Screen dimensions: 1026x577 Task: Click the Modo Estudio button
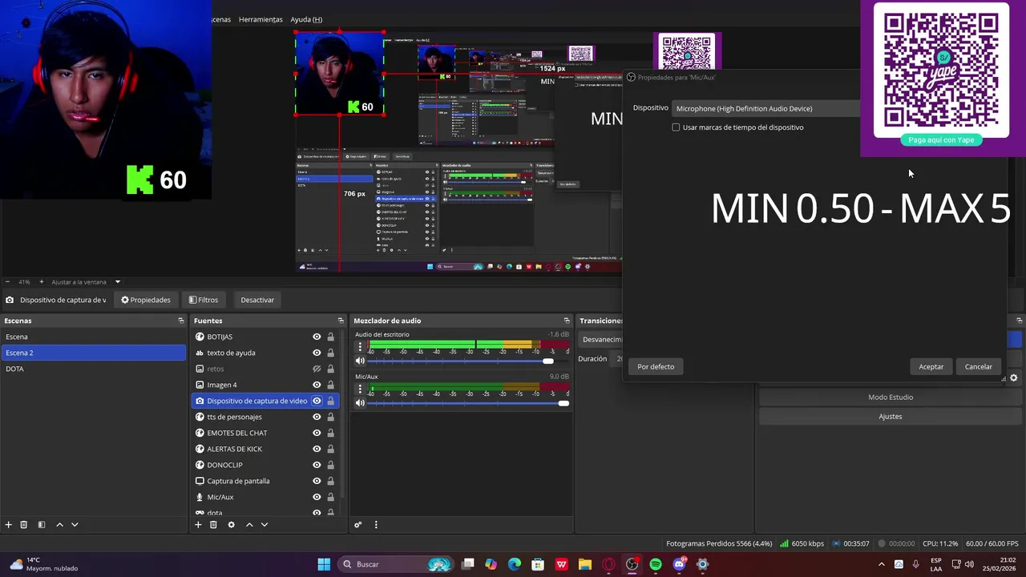click(x=890, y=397)
